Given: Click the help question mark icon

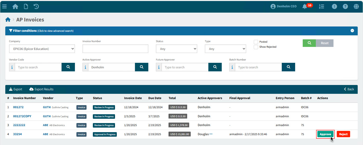Looking at the screenshot, I should 345,7.
